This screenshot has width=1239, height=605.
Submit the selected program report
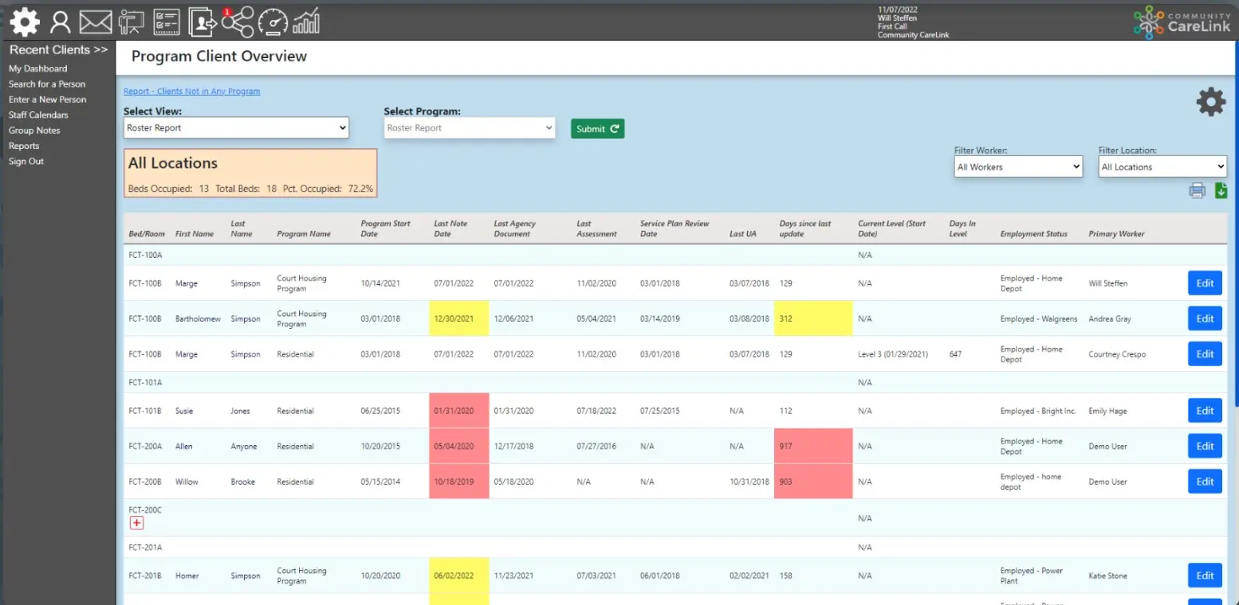(x=597, y=127)
